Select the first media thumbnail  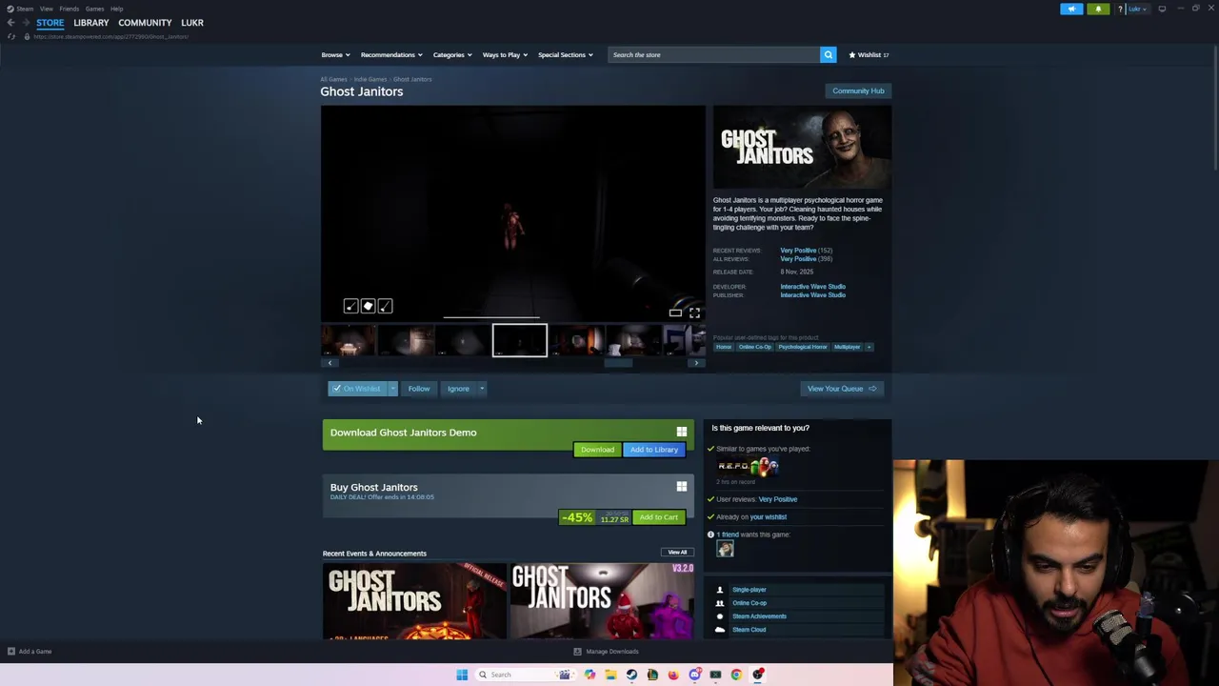(x=349, y=341)
